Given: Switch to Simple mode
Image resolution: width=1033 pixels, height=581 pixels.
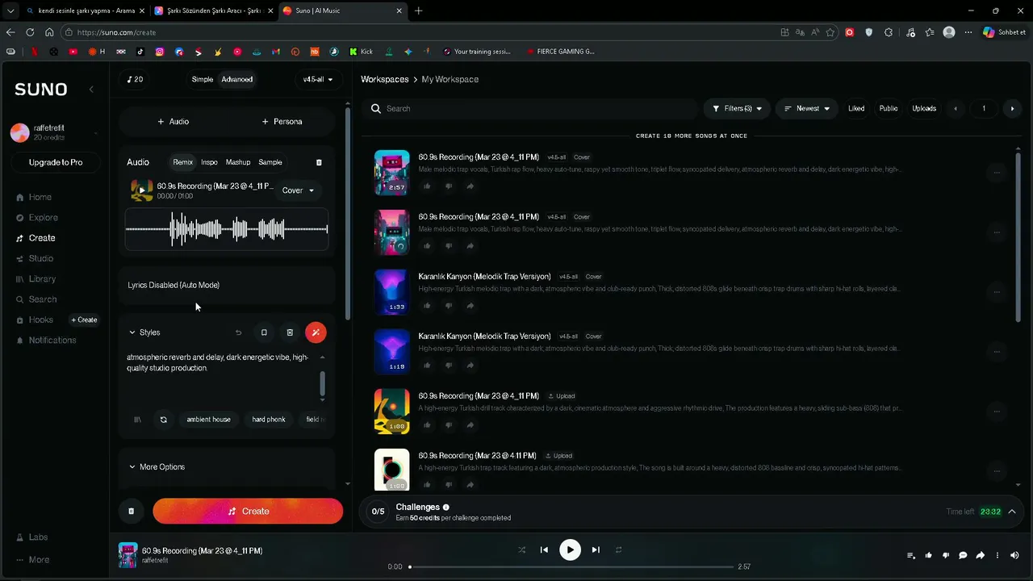Looking at the screenshot, I should pos(203,79).
